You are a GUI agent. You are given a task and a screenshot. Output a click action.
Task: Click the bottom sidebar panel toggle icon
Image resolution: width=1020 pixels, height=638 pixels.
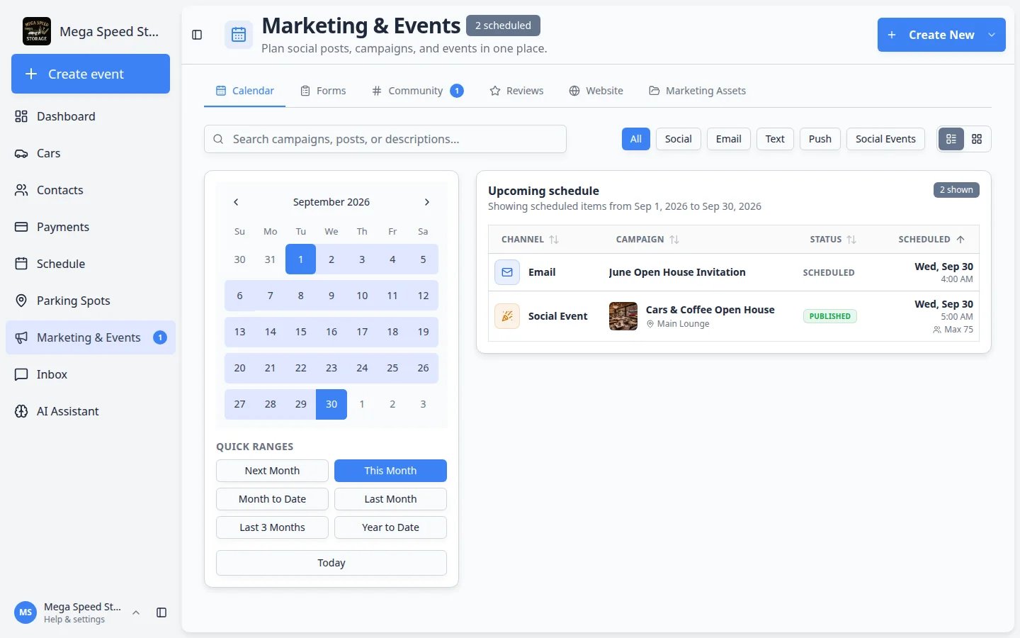(161, 612)
